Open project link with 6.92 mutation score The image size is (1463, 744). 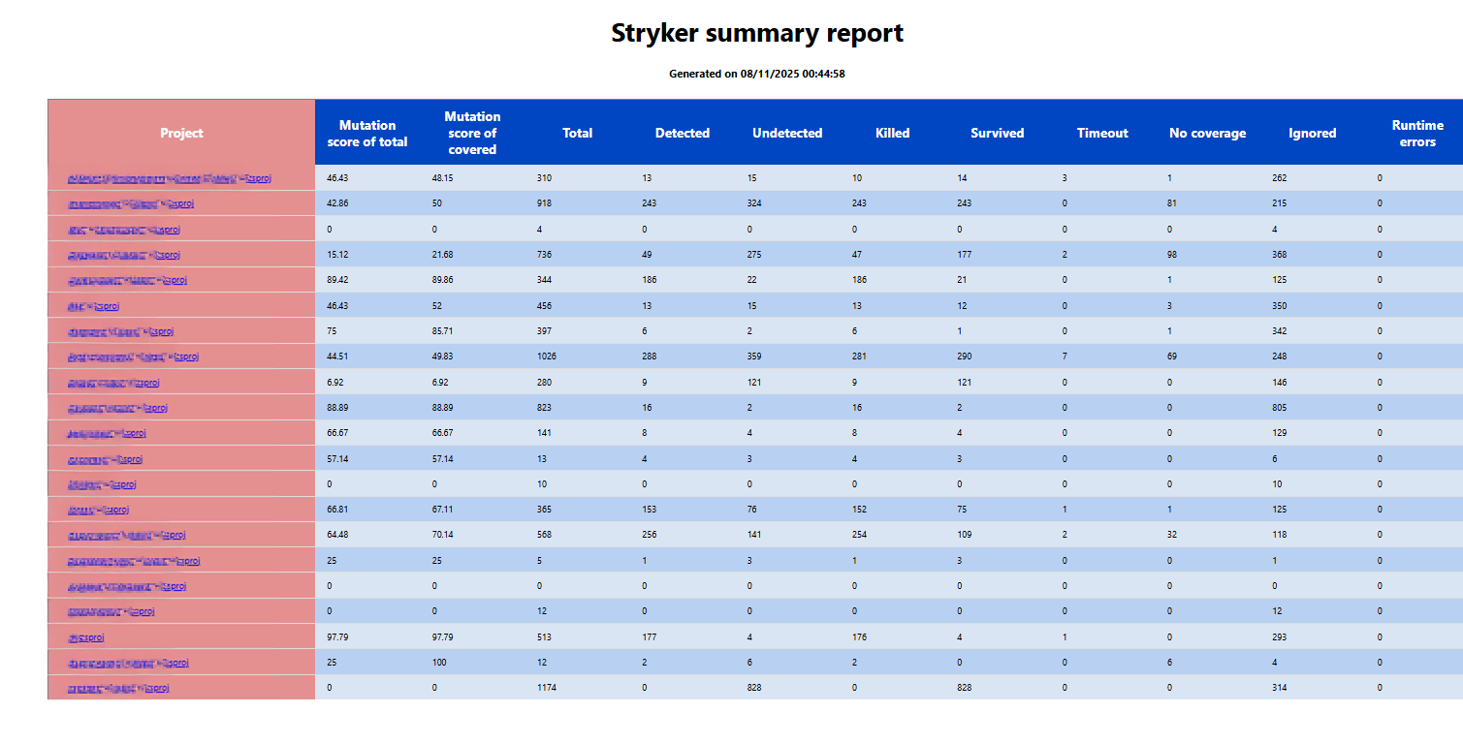[x=113, y=383]
